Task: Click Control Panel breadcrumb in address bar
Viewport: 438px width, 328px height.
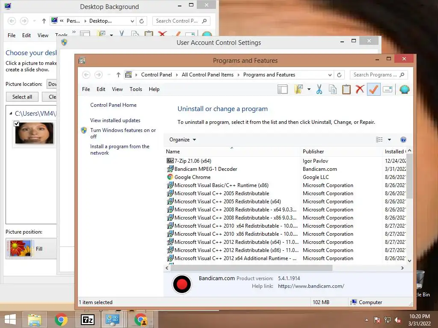Action: point(157,75)
